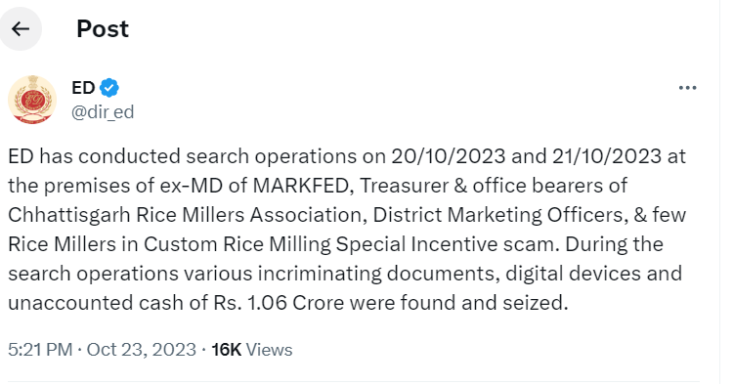Screen dimensions: 733x384
Task: Select the Oct 23, 2023 post date
Action: point(141,350)
